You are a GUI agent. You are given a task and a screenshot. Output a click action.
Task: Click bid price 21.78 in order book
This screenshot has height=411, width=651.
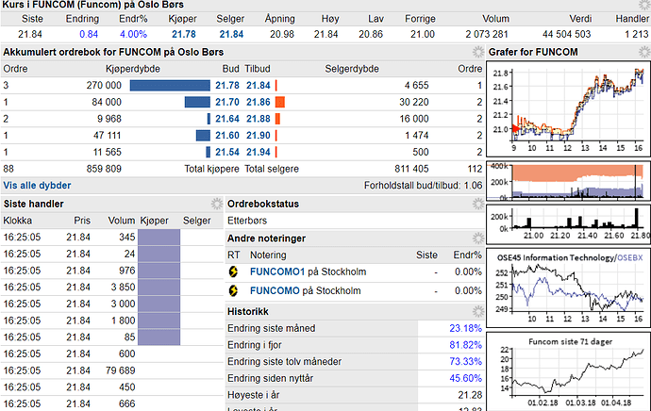[x=227, y=86]
